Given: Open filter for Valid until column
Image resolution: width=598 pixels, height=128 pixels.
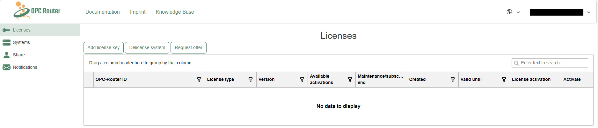Looking at the screenshot, I should pyautogui.click(x=504, y=80).
